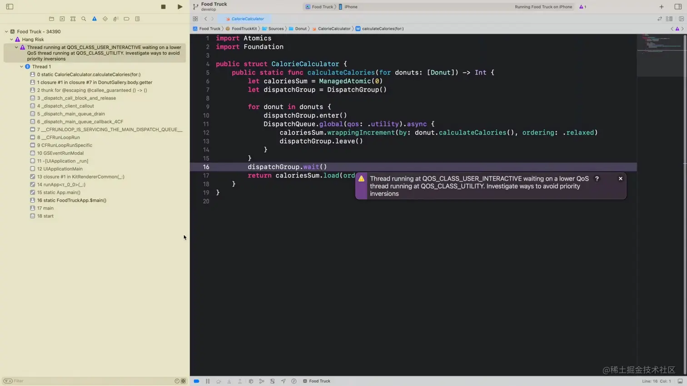Open Sources breadcrumb in jump bar
The width and height of the screenshot is (687, 386).
point(273,29)
